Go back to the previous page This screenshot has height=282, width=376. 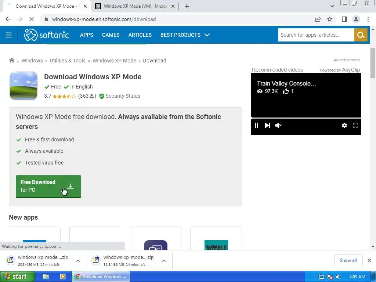(8, 19)
